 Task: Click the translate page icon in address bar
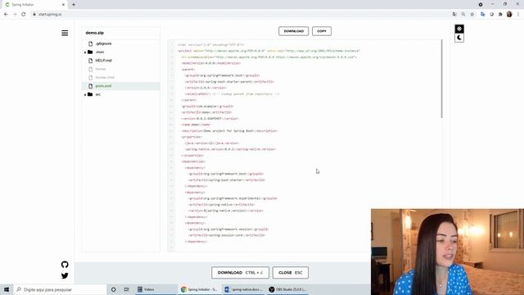coord(454,15)
